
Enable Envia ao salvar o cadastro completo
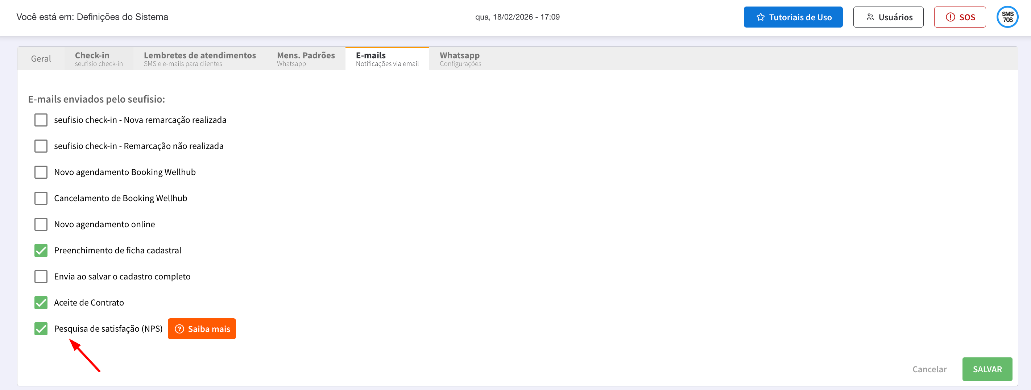[41, 277]
